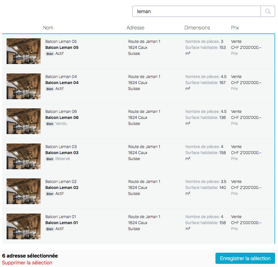Open the Balcon Leman 03 thumbnail image
Image resolution: width=278 pixels, height=267 pixels.
24,156
